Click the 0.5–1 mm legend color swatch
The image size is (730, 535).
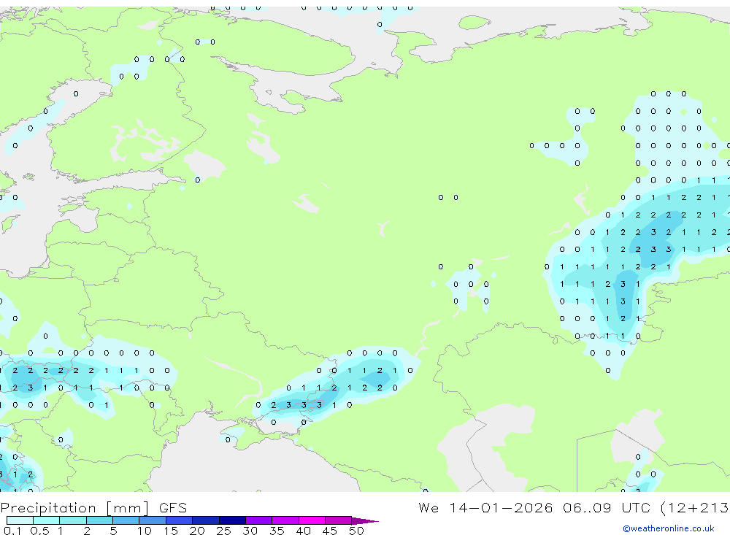coord(47,520)
